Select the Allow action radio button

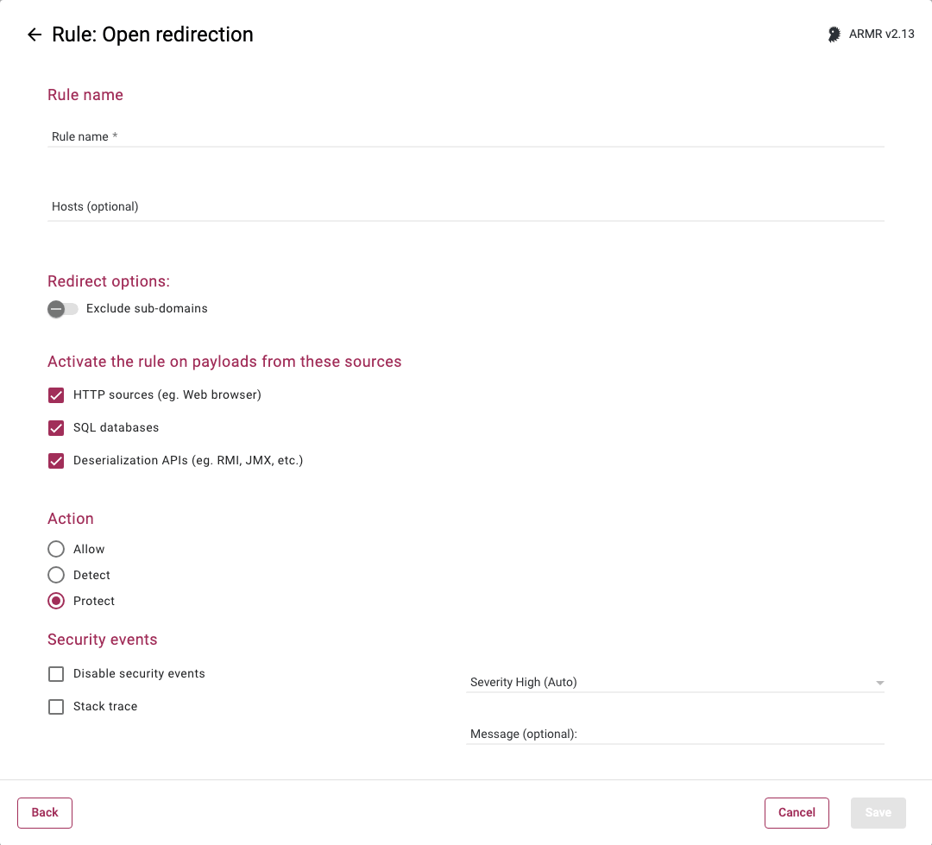(56, 549)
